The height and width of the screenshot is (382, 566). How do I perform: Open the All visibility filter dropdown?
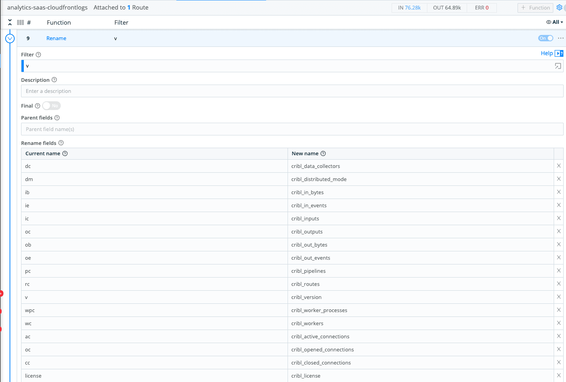point(554,22)
